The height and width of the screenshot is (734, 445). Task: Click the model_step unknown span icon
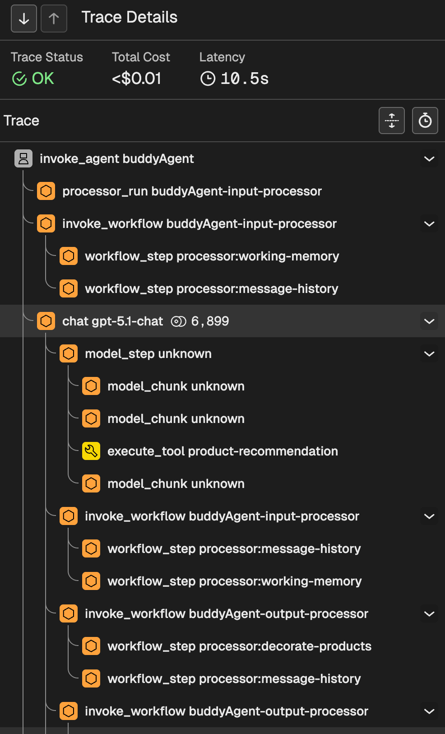point(69,353)
